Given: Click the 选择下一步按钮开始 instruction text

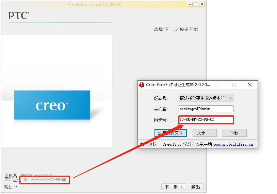Looking at the screenshot, I should tap(176, 30).
